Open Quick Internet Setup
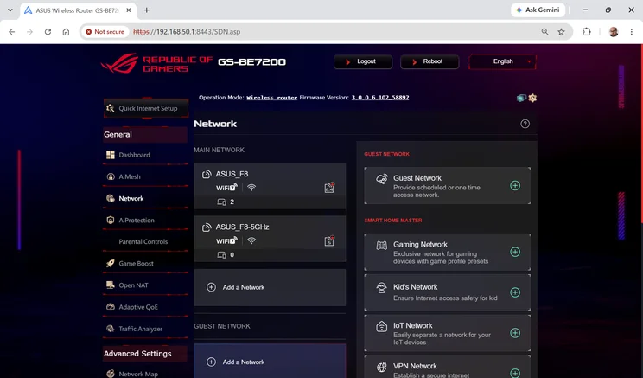 [146, 108]
